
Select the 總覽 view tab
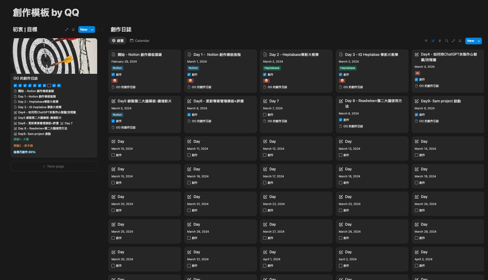coord(118,41)
